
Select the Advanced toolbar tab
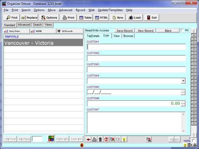click(x=24, y=25)
